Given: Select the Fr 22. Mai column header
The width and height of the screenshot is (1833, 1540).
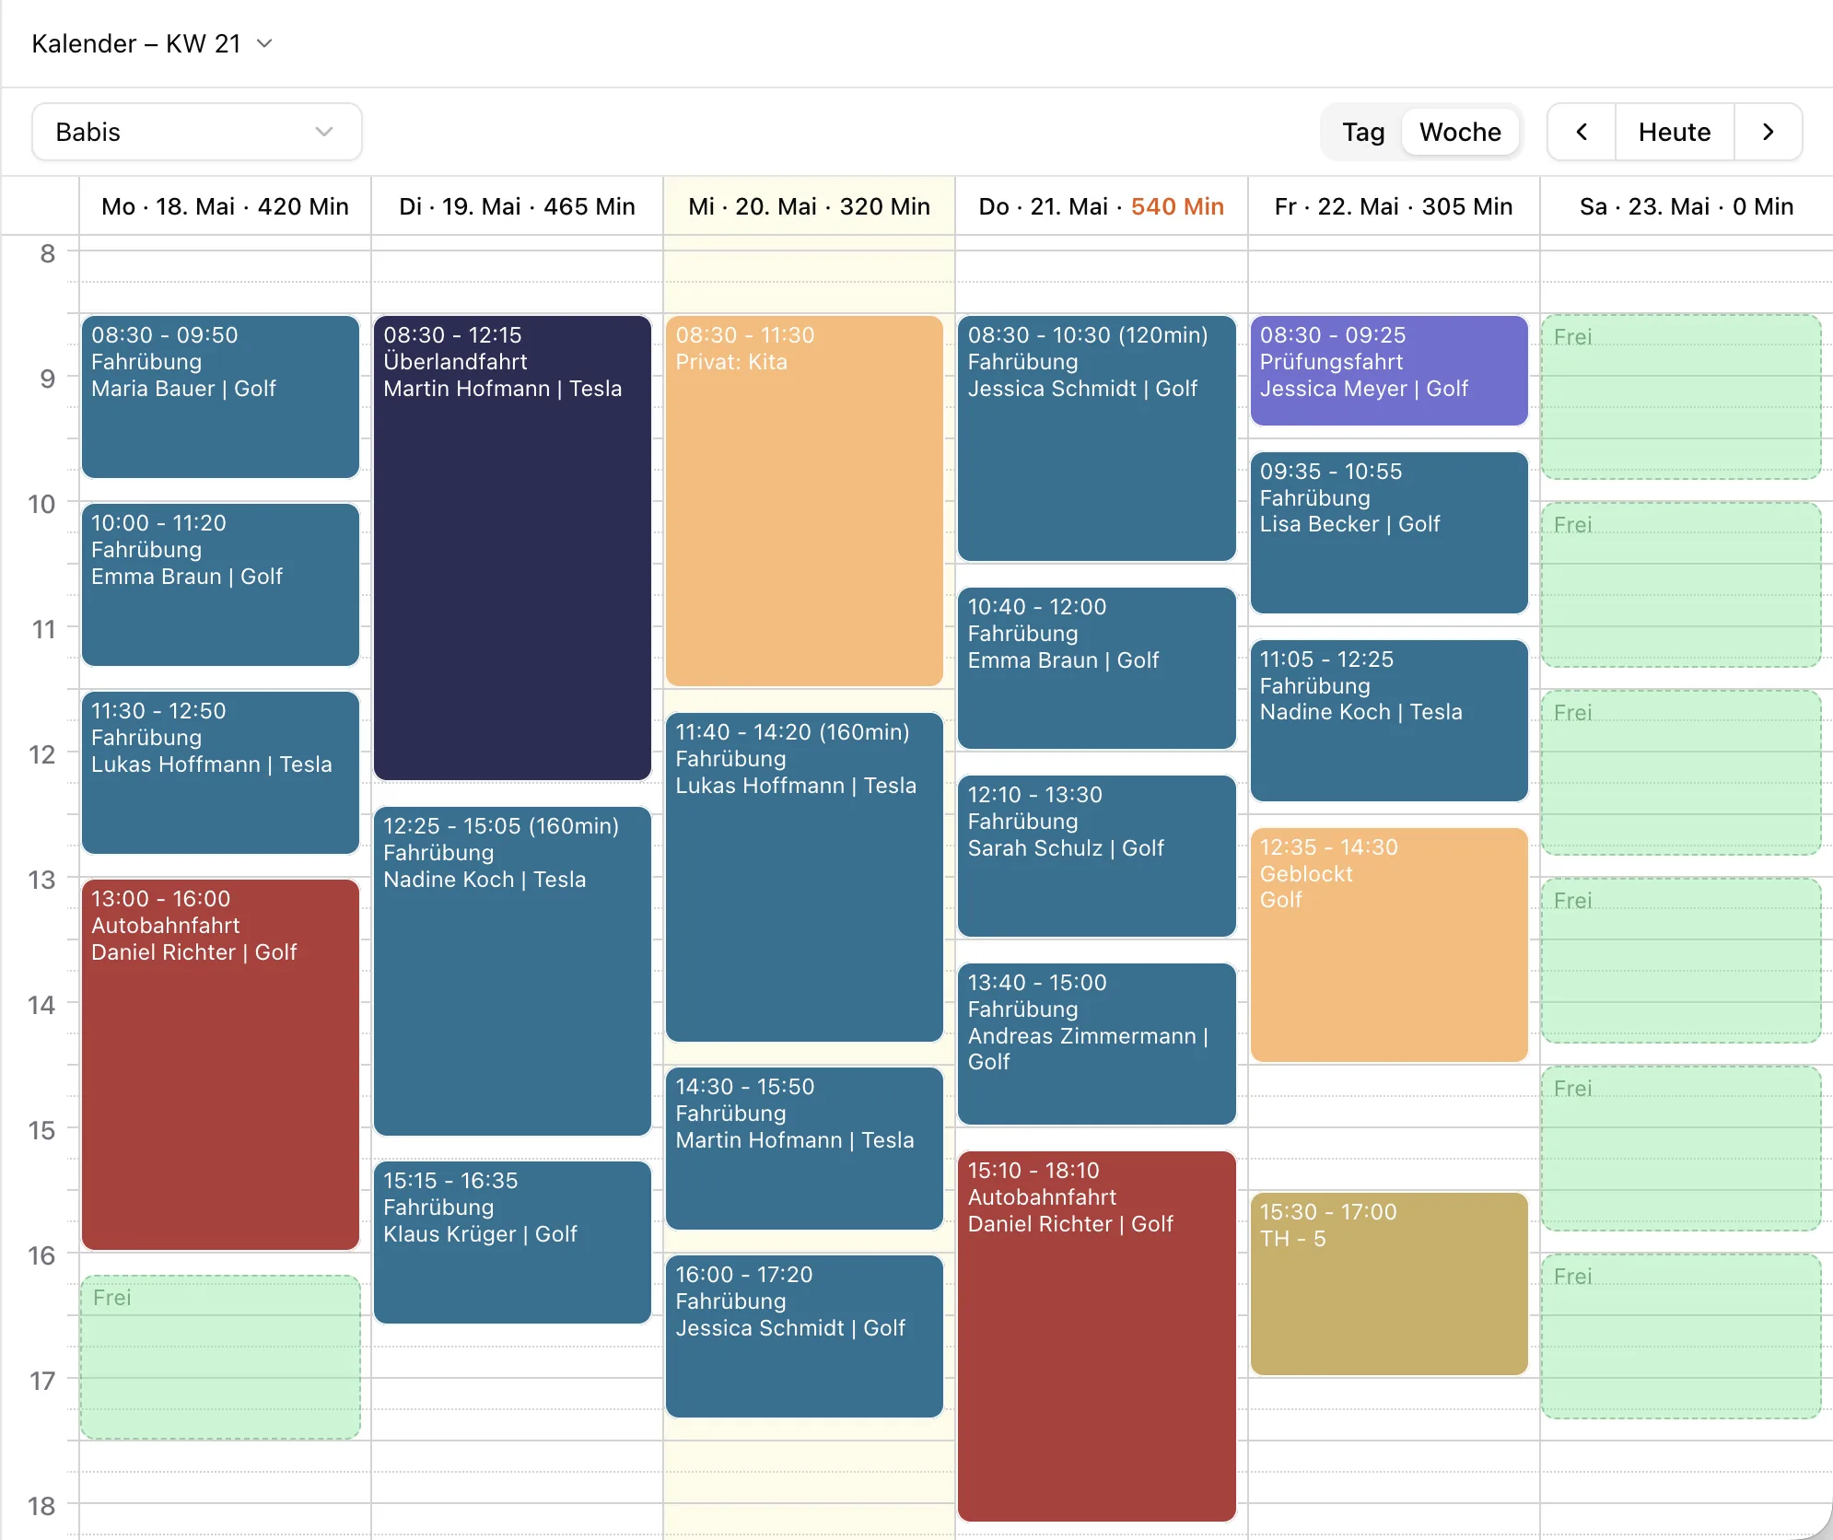Looking at the screenshot, I should pos(1394,206).
